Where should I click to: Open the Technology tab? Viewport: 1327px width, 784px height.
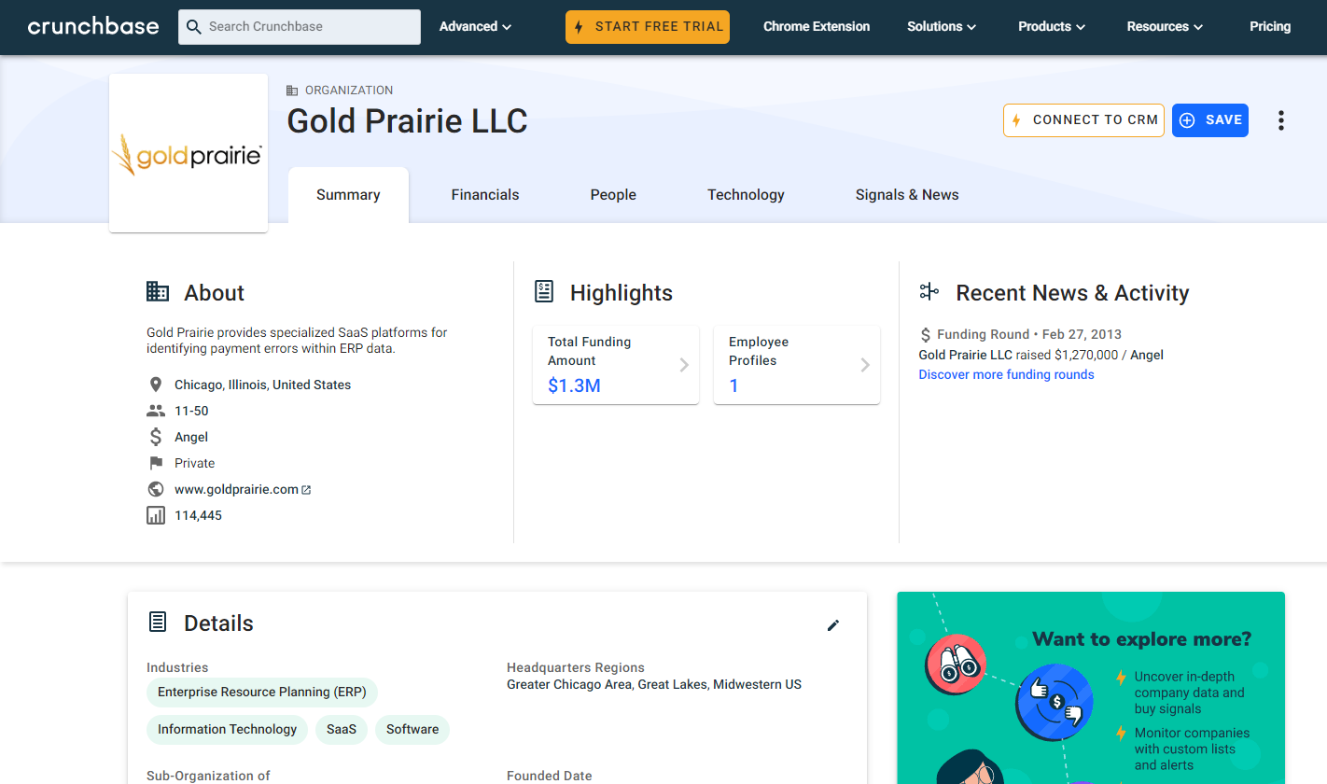point(746,194)
